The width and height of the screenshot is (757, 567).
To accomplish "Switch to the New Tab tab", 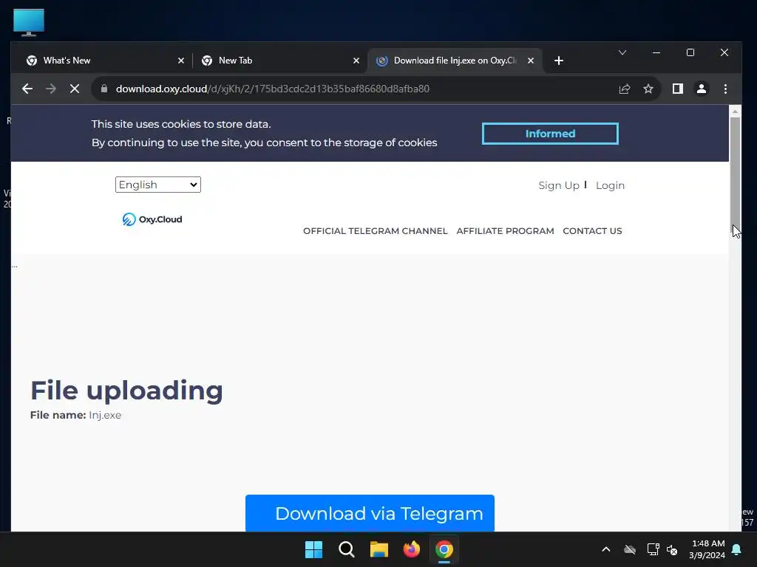I will pos(280,61).
